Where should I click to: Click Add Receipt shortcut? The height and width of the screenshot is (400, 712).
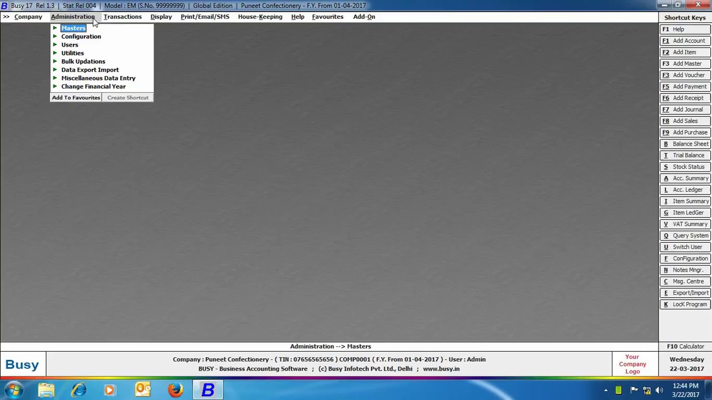(685, 98)
